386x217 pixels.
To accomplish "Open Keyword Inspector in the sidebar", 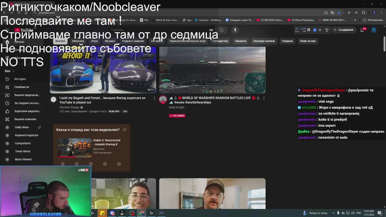I will click(24, 135).
